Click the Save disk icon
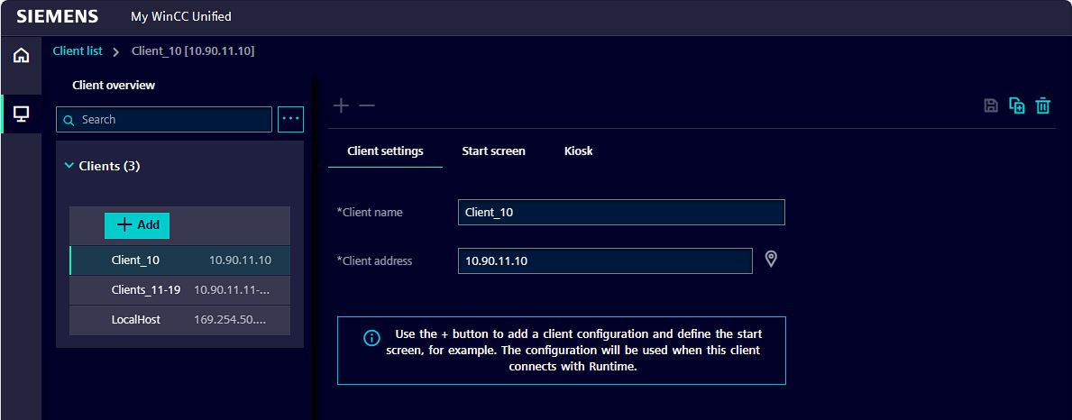 [x=991, y=105]
